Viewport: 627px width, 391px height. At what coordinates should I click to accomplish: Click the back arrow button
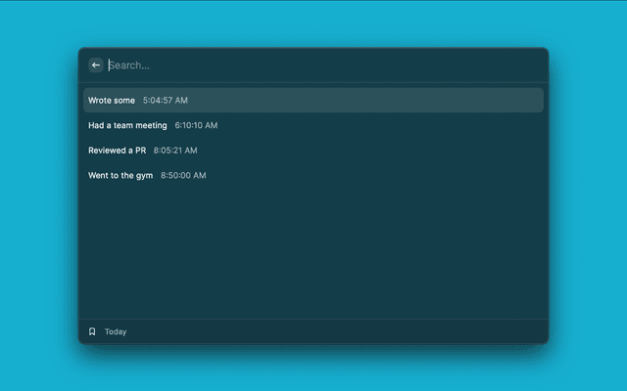coord(96,65)
